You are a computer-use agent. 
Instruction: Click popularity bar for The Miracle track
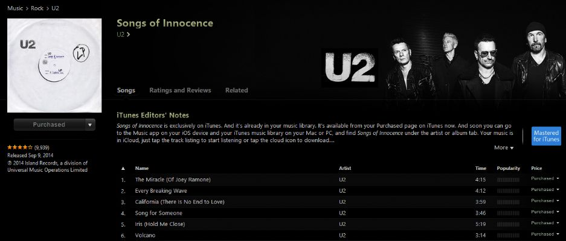coord(507,180)
